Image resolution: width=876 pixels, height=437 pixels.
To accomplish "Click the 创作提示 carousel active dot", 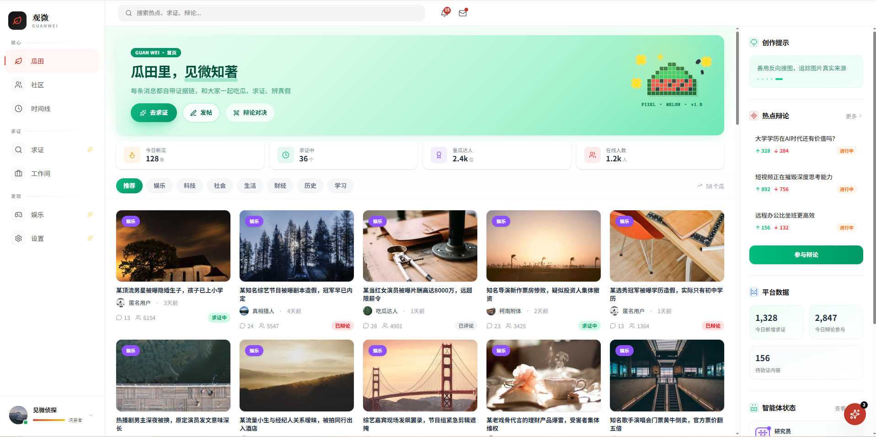I will 779,79.
